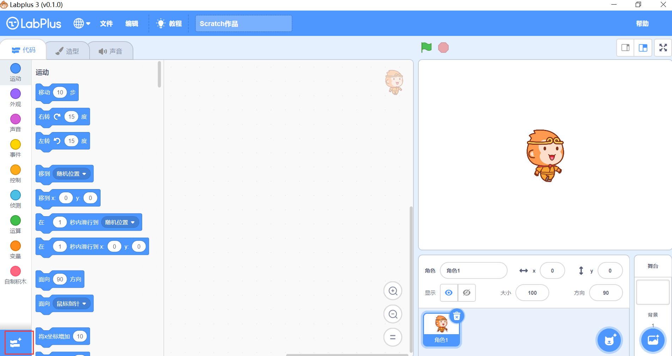Screen dimensions: 672x356
Task: Click the project title field Scratch作品
Action: (x=243, y=24)
